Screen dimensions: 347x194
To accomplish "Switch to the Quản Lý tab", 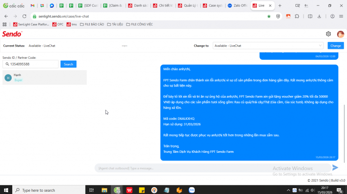I will (188, 5).
